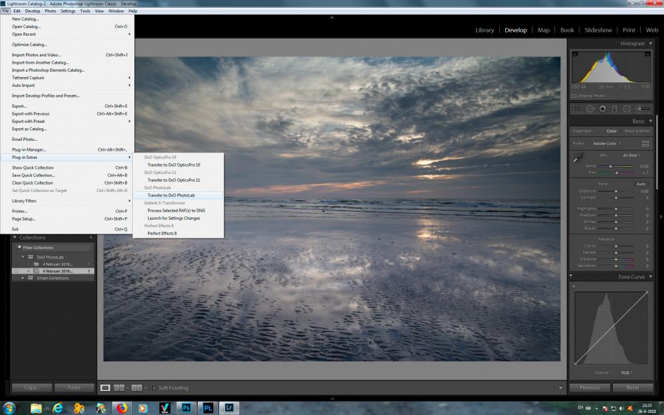664x415 pixels.
Task: Enable the Soft Proofing checkbox
Action: (x=154, y=388)
